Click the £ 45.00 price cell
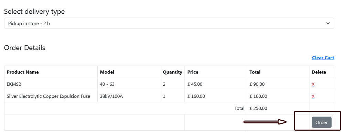344x132 pixels. coord(216,84)
